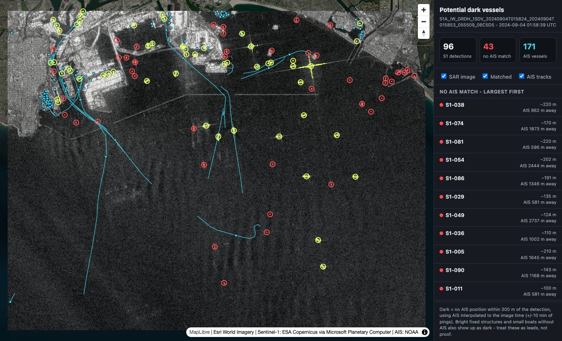Select vessel S1-090 in the list
The height and width of the screenshot is (341, 562).
click(498, 273)
